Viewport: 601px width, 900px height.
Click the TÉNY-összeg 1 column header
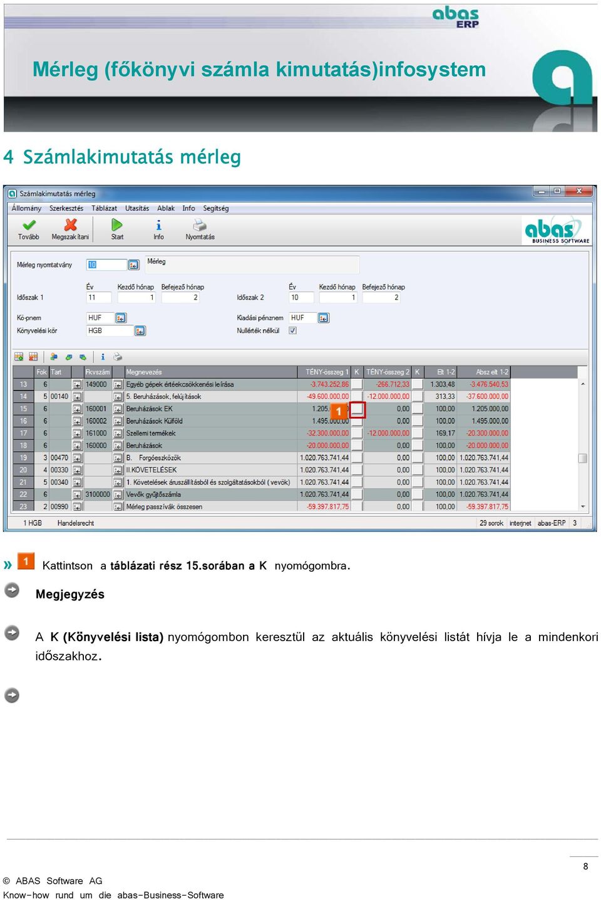[x=324, y=372]
